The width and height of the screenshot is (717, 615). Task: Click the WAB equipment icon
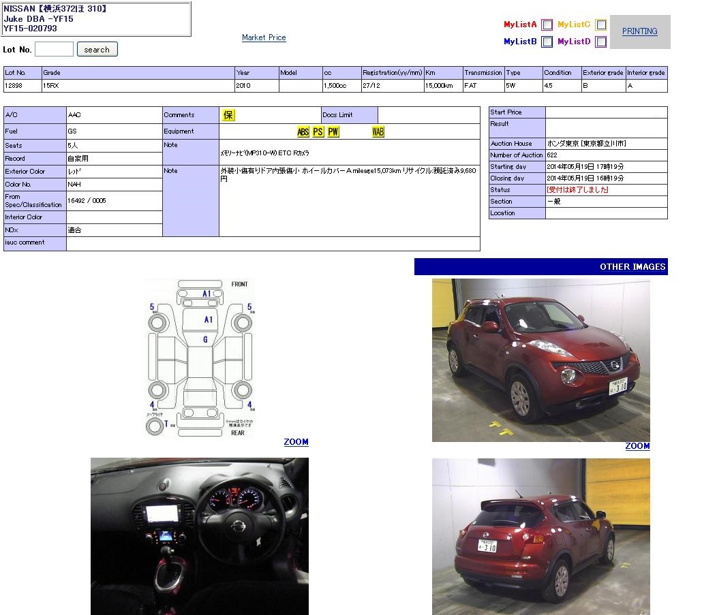click(378, 132)
